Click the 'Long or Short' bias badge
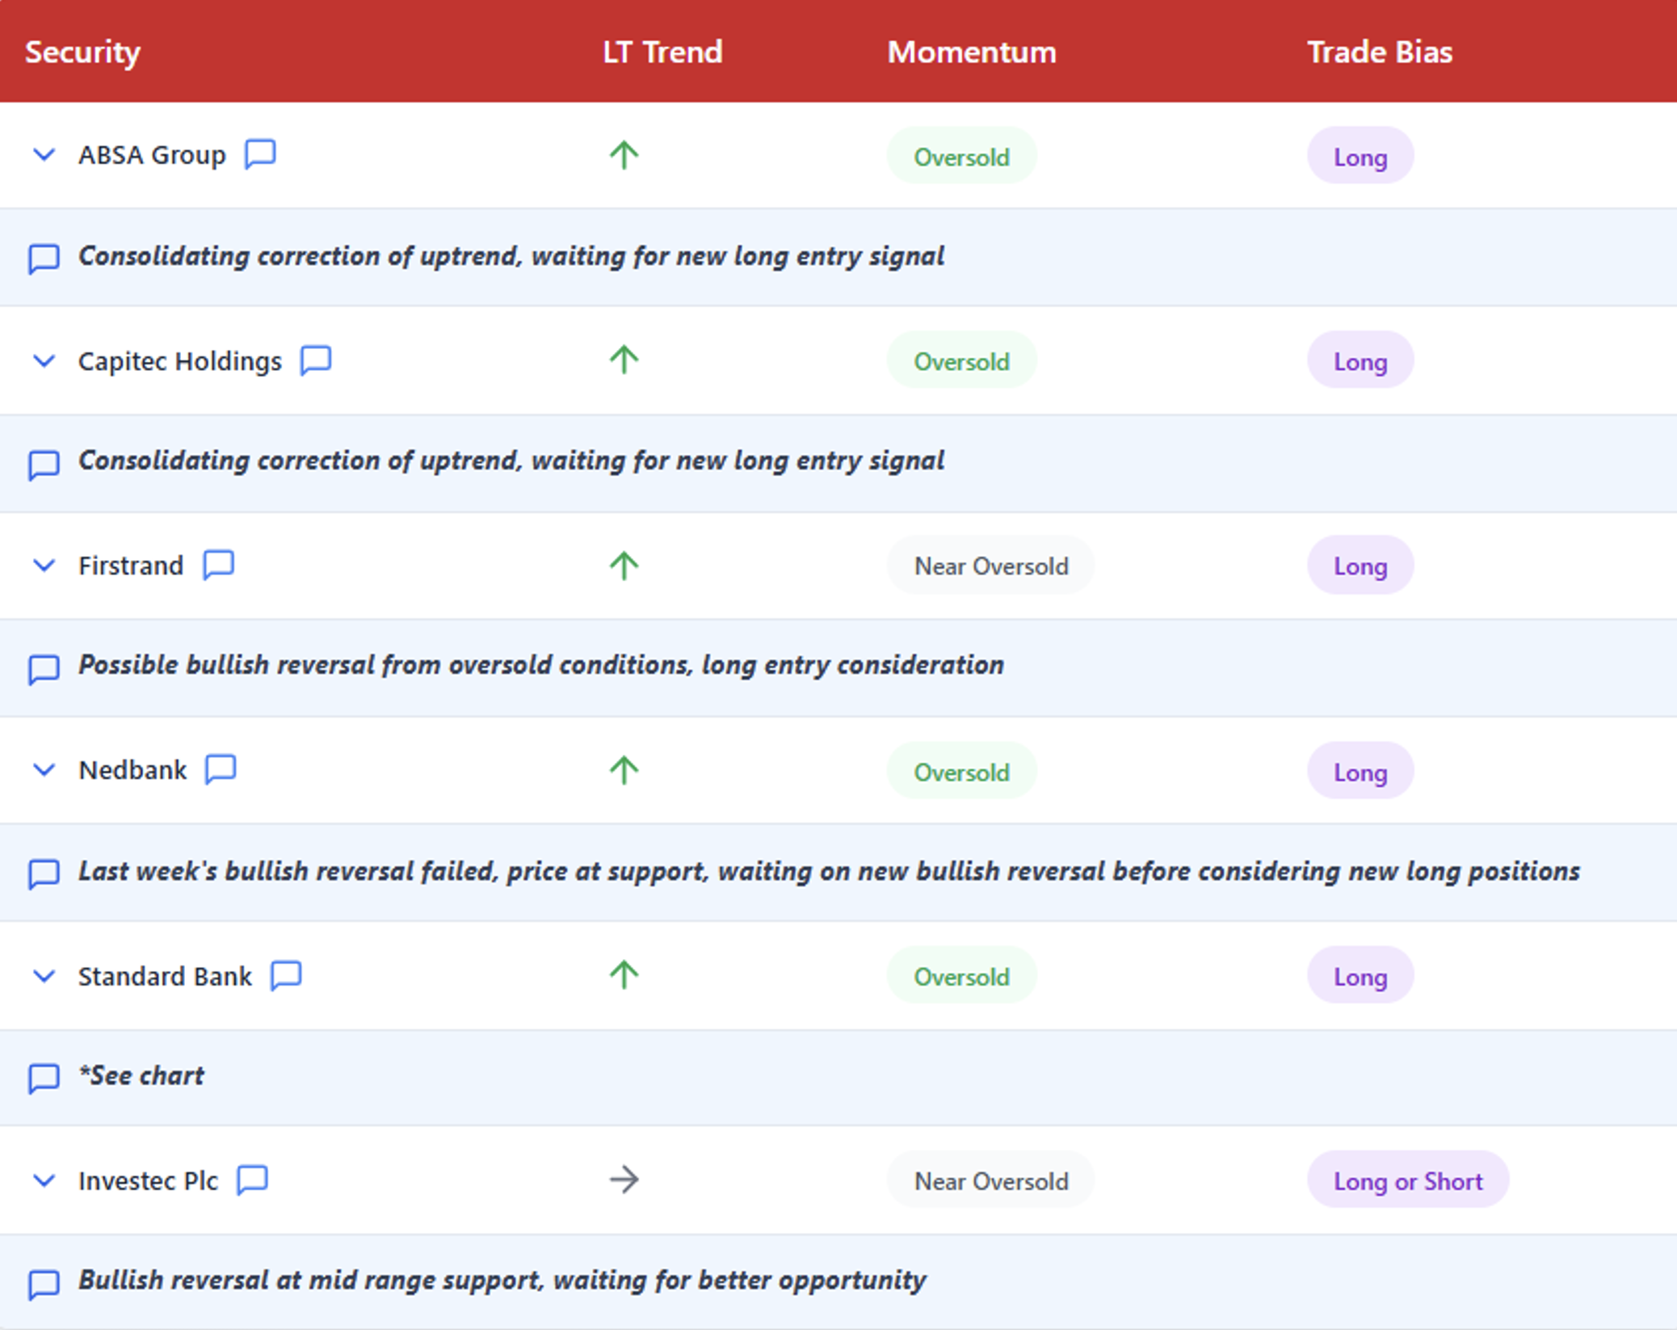The width and height of the screenshot is (1677, 1330). pyautogui.click(x=1407, y=1181)
